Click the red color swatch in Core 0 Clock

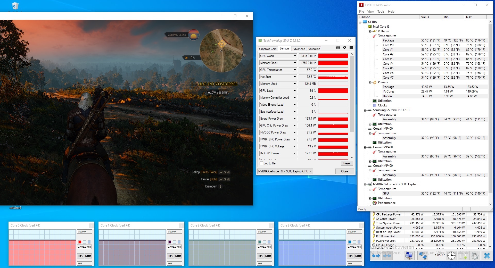pyautogui.click(x=80, y=242)
